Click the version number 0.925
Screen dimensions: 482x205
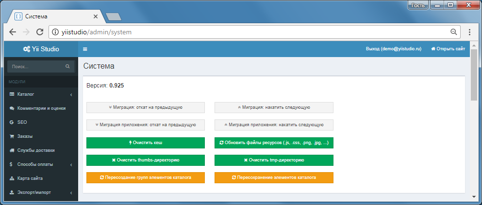(x=116, y=86)
